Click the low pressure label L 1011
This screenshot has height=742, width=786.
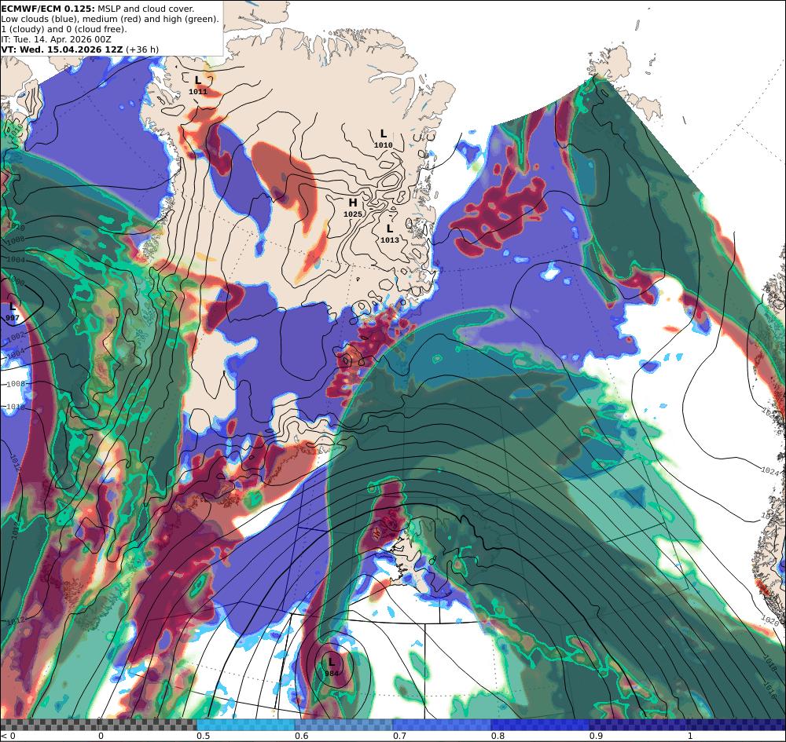pyautogui.click(x=198, y=85)
